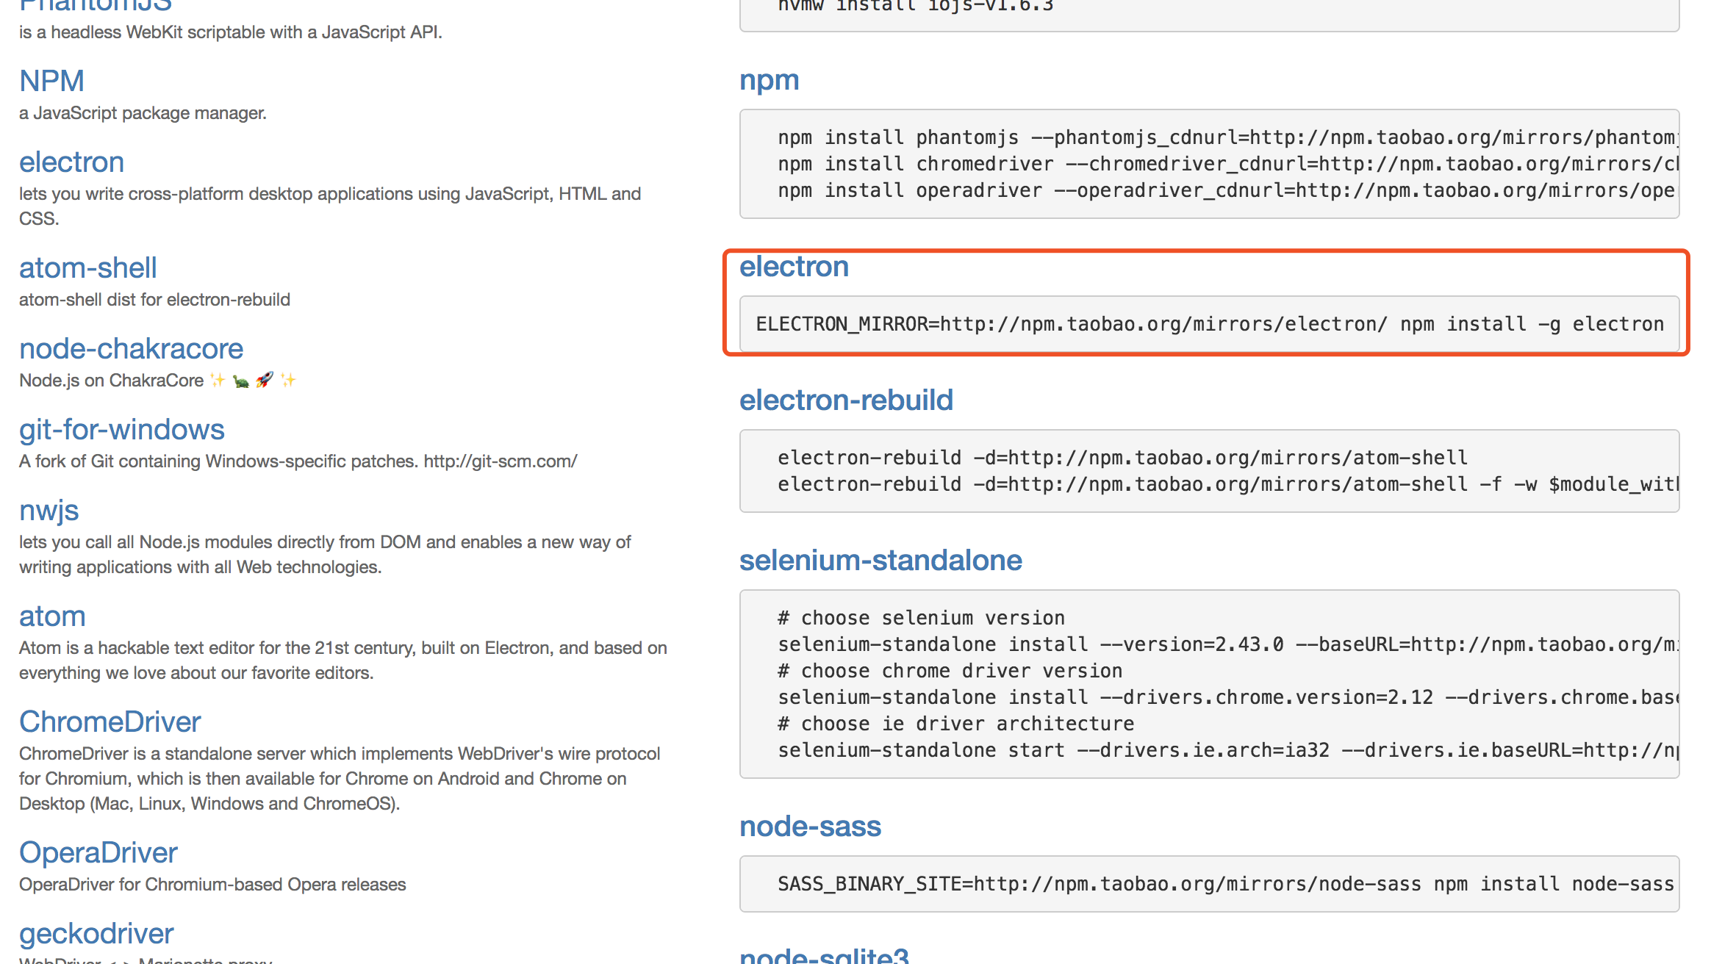Click the electron-rebuild -f -w command line
Viewport: 1736px width, 964px height.
tap(1228, 484)
